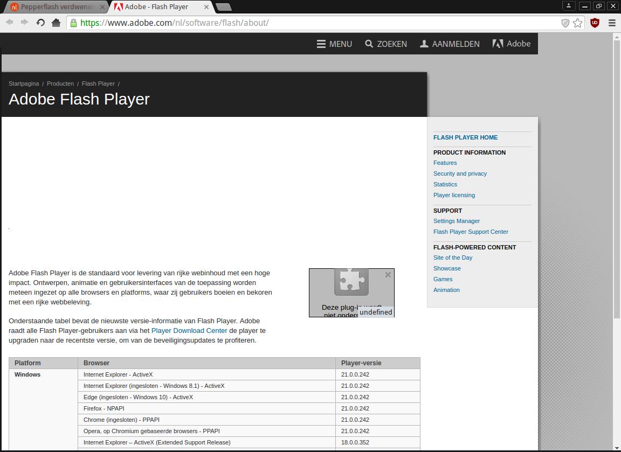Open Flash Player Support Center link
The image size is (621, 452).
[471, 232]
